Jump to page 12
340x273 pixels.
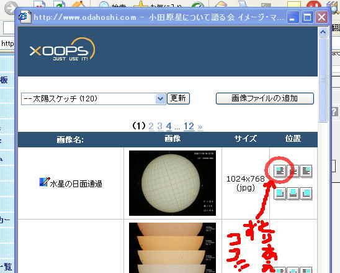[x=189, y=126]
